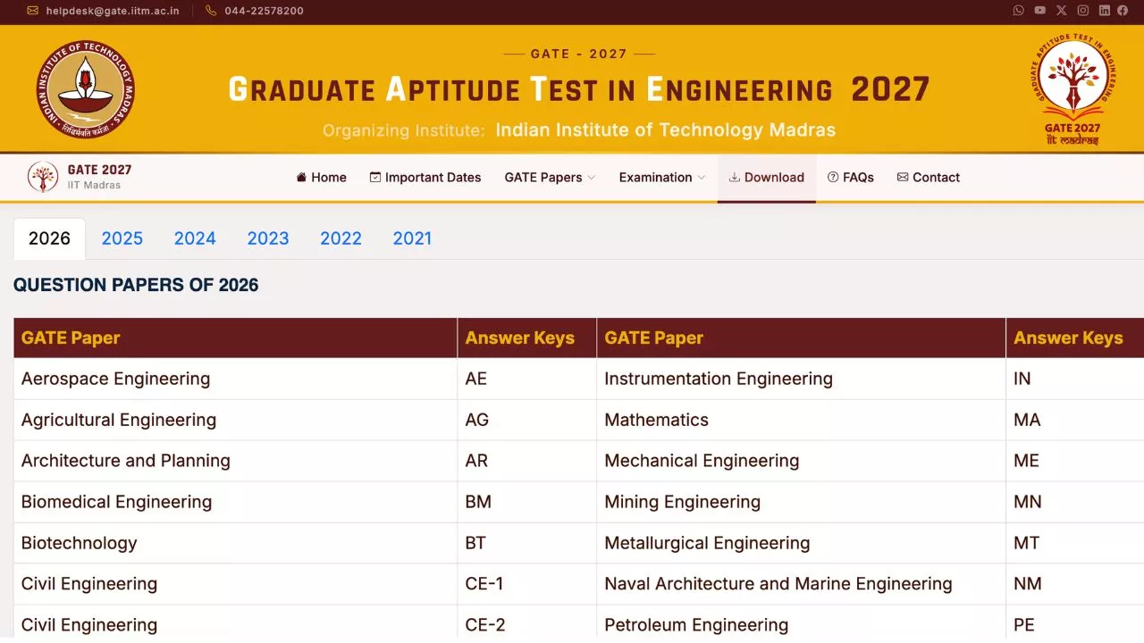
Task: Open the MA answer key
Action: [x=1027, y=420]
